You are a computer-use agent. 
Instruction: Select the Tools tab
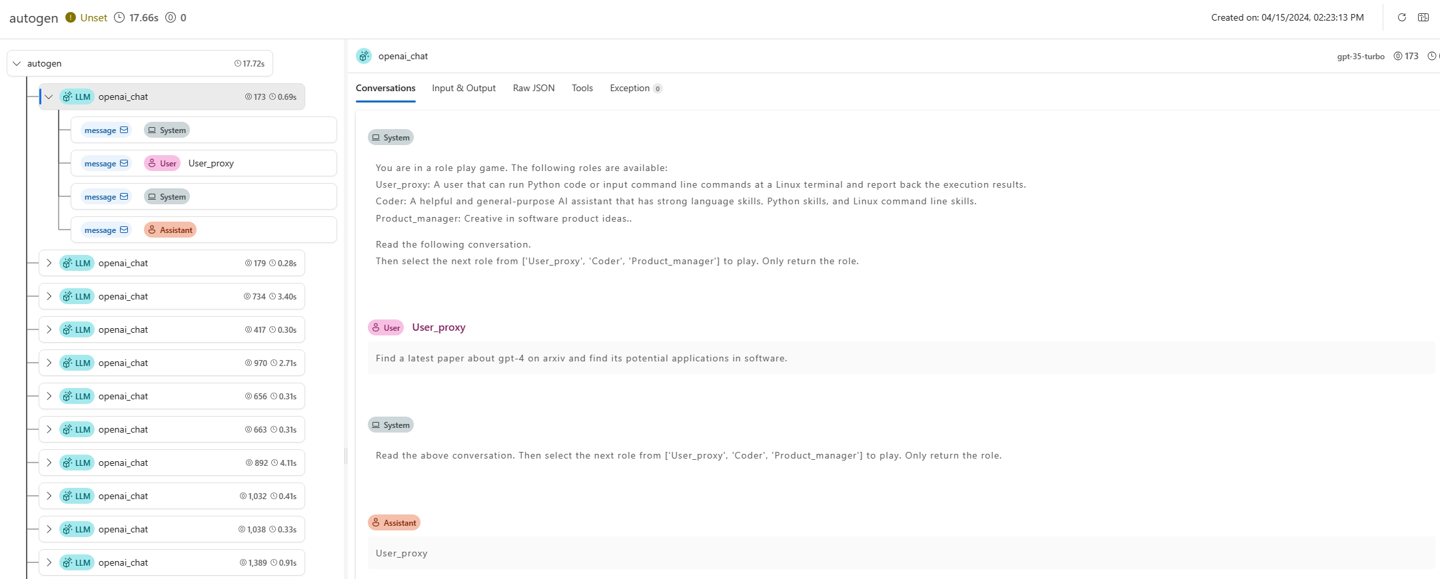pos(582,88)
